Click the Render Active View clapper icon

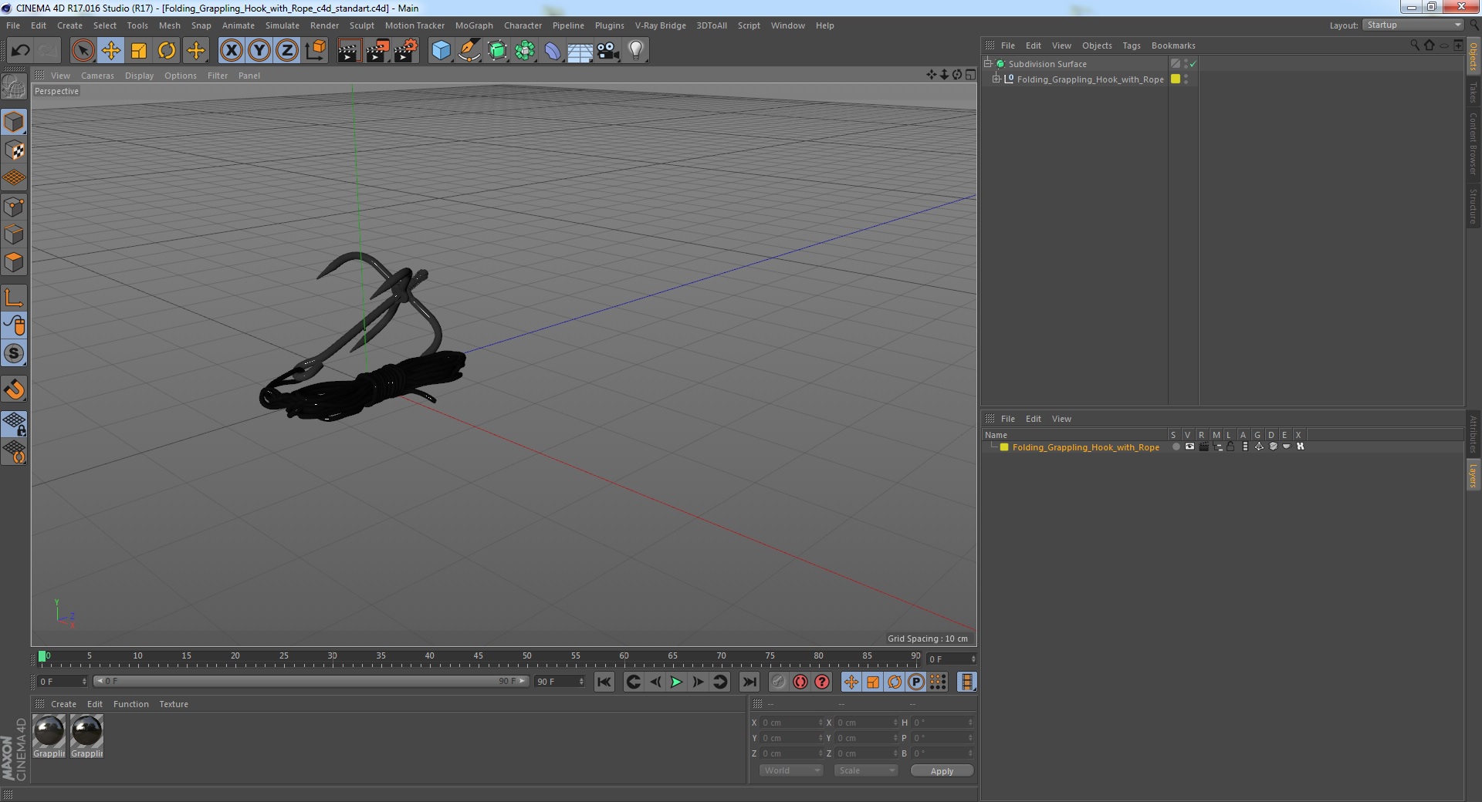pyautogui.click(x=349, y=51)
